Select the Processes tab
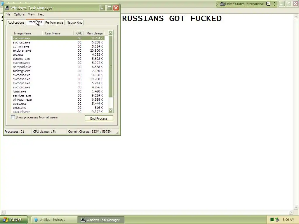This screenshot has width=299, height=224. pyautogui.click(x=35, y=22)
